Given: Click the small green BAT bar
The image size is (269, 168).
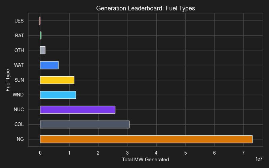Looking at the screenshot, I should (41, 36).
